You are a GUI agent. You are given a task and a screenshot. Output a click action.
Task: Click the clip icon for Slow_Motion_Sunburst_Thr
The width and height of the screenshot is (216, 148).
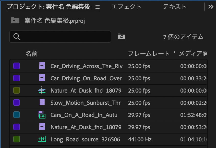coord(42,102)
